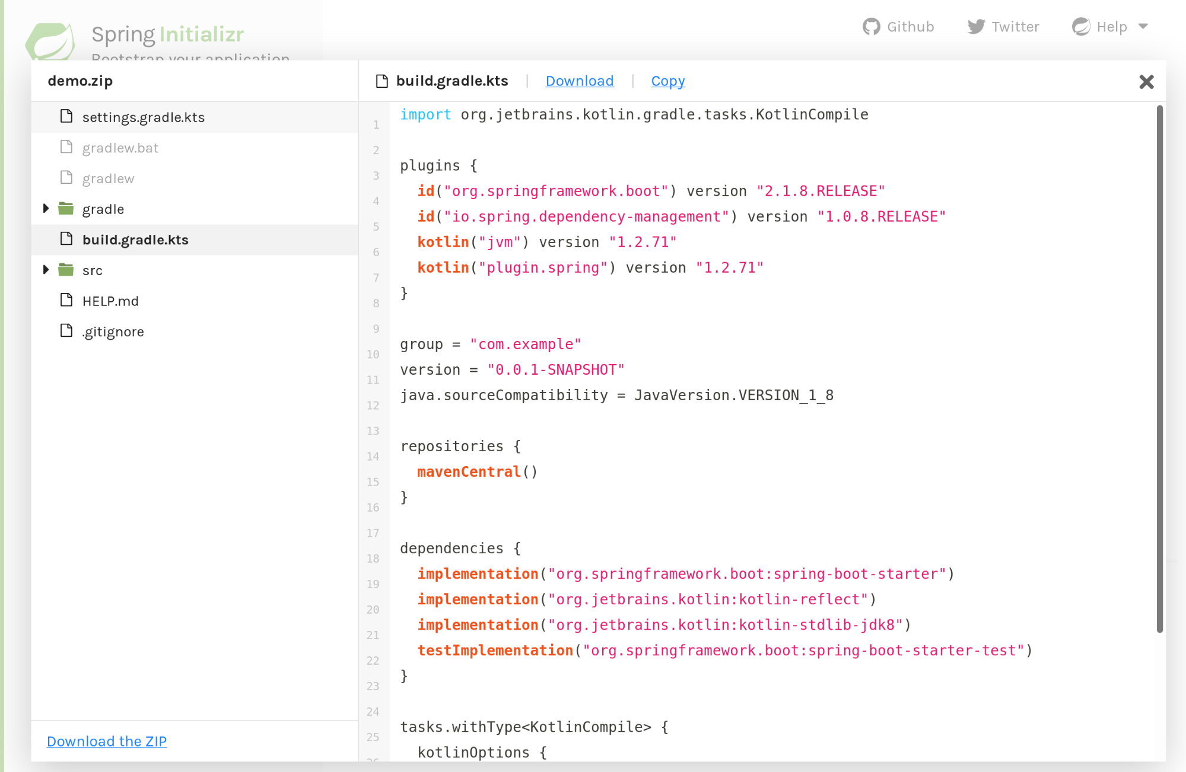
Task: Toggle the gradlew.bat file selection
Action: coord(121,148)
